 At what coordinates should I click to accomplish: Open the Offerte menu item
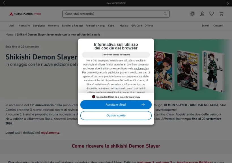(x=149, y=25)
